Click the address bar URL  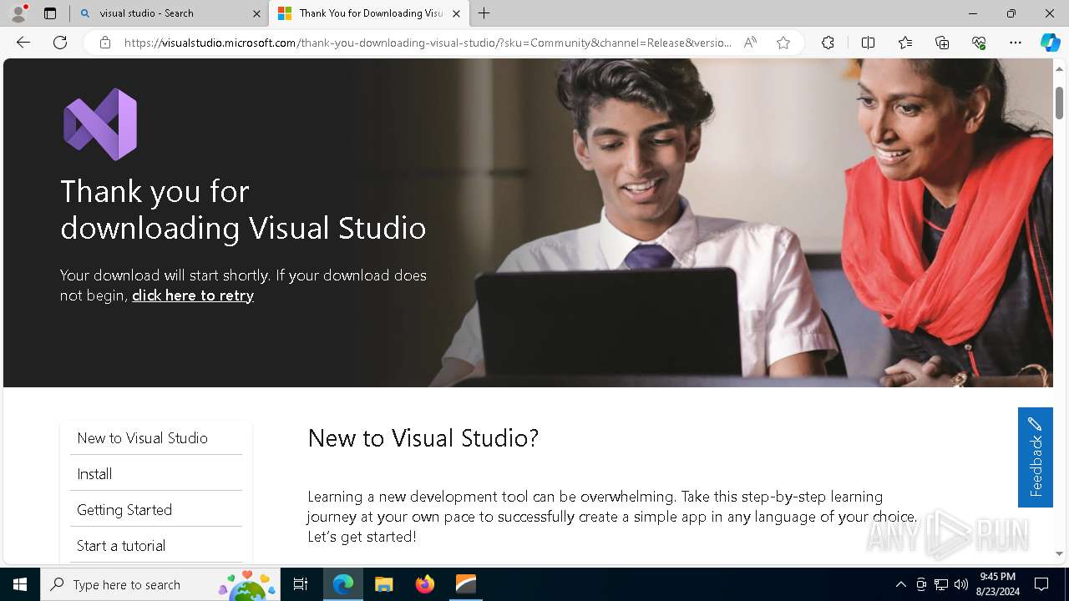pyautogui.click(x=428, y=43)
